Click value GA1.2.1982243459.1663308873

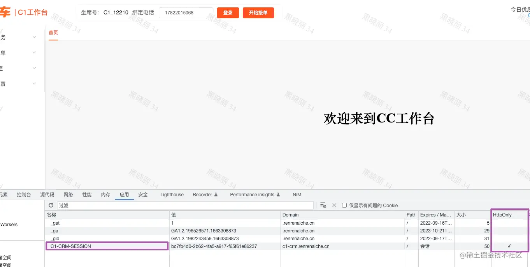pos(205,239)
